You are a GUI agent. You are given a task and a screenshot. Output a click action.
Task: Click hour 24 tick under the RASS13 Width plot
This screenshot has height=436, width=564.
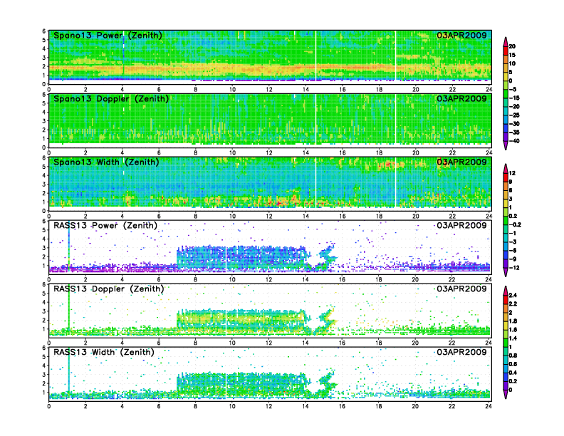(489, 406)
